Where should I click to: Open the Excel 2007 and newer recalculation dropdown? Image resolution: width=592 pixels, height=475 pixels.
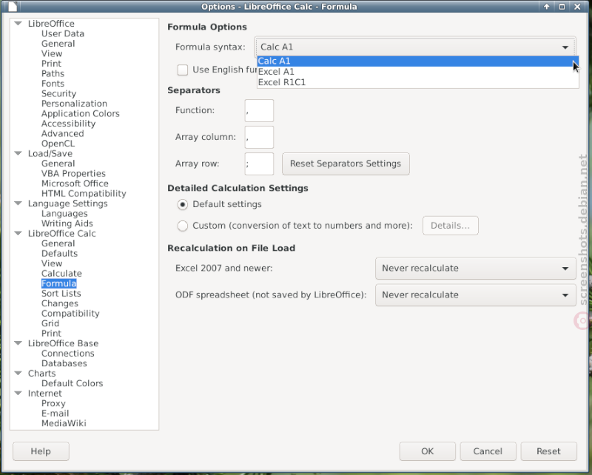(475, 269)
